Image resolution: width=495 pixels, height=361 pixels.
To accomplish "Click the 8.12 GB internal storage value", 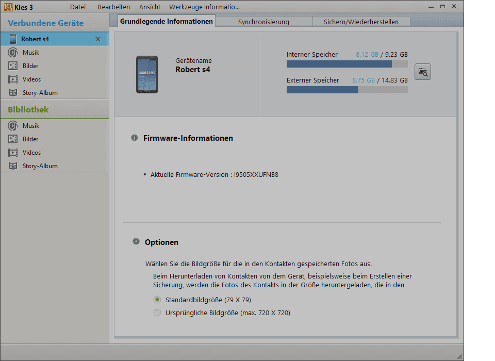I will coord(367,54).
